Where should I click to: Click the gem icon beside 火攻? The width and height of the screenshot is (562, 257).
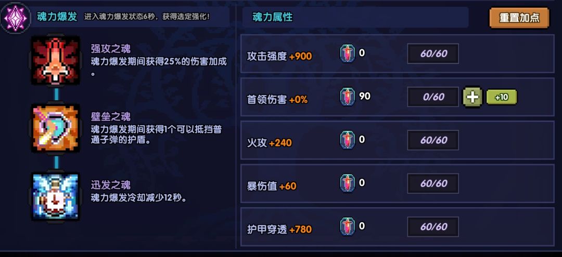tap(348, 140)
